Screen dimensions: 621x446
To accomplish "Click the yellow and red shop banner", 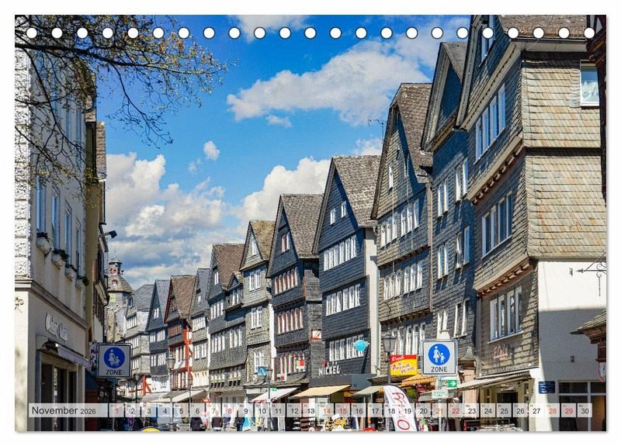I will (404, 365).
